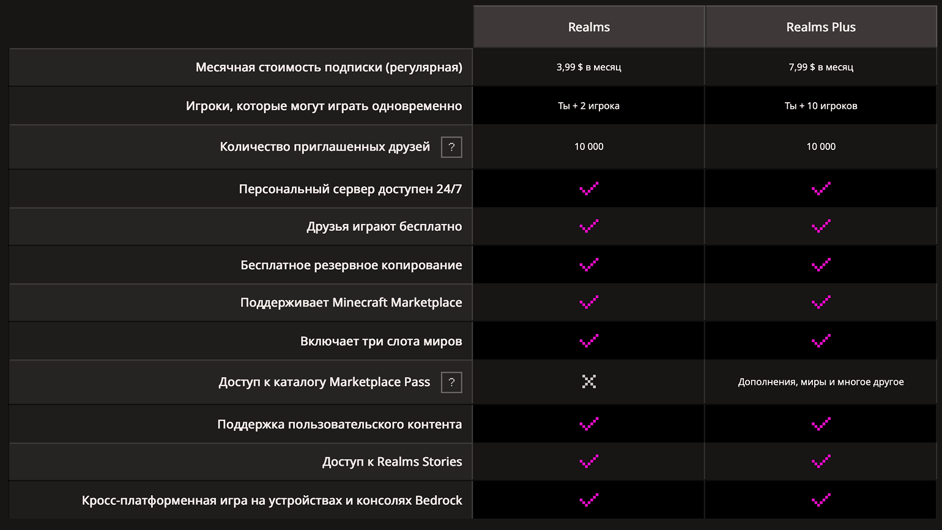Click 'Дополнения, миры и многое другое' text

coord(821,382)
